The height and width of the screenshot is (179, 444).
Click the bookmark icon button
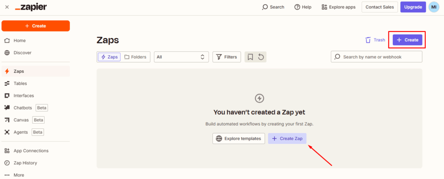click(250, 57)
